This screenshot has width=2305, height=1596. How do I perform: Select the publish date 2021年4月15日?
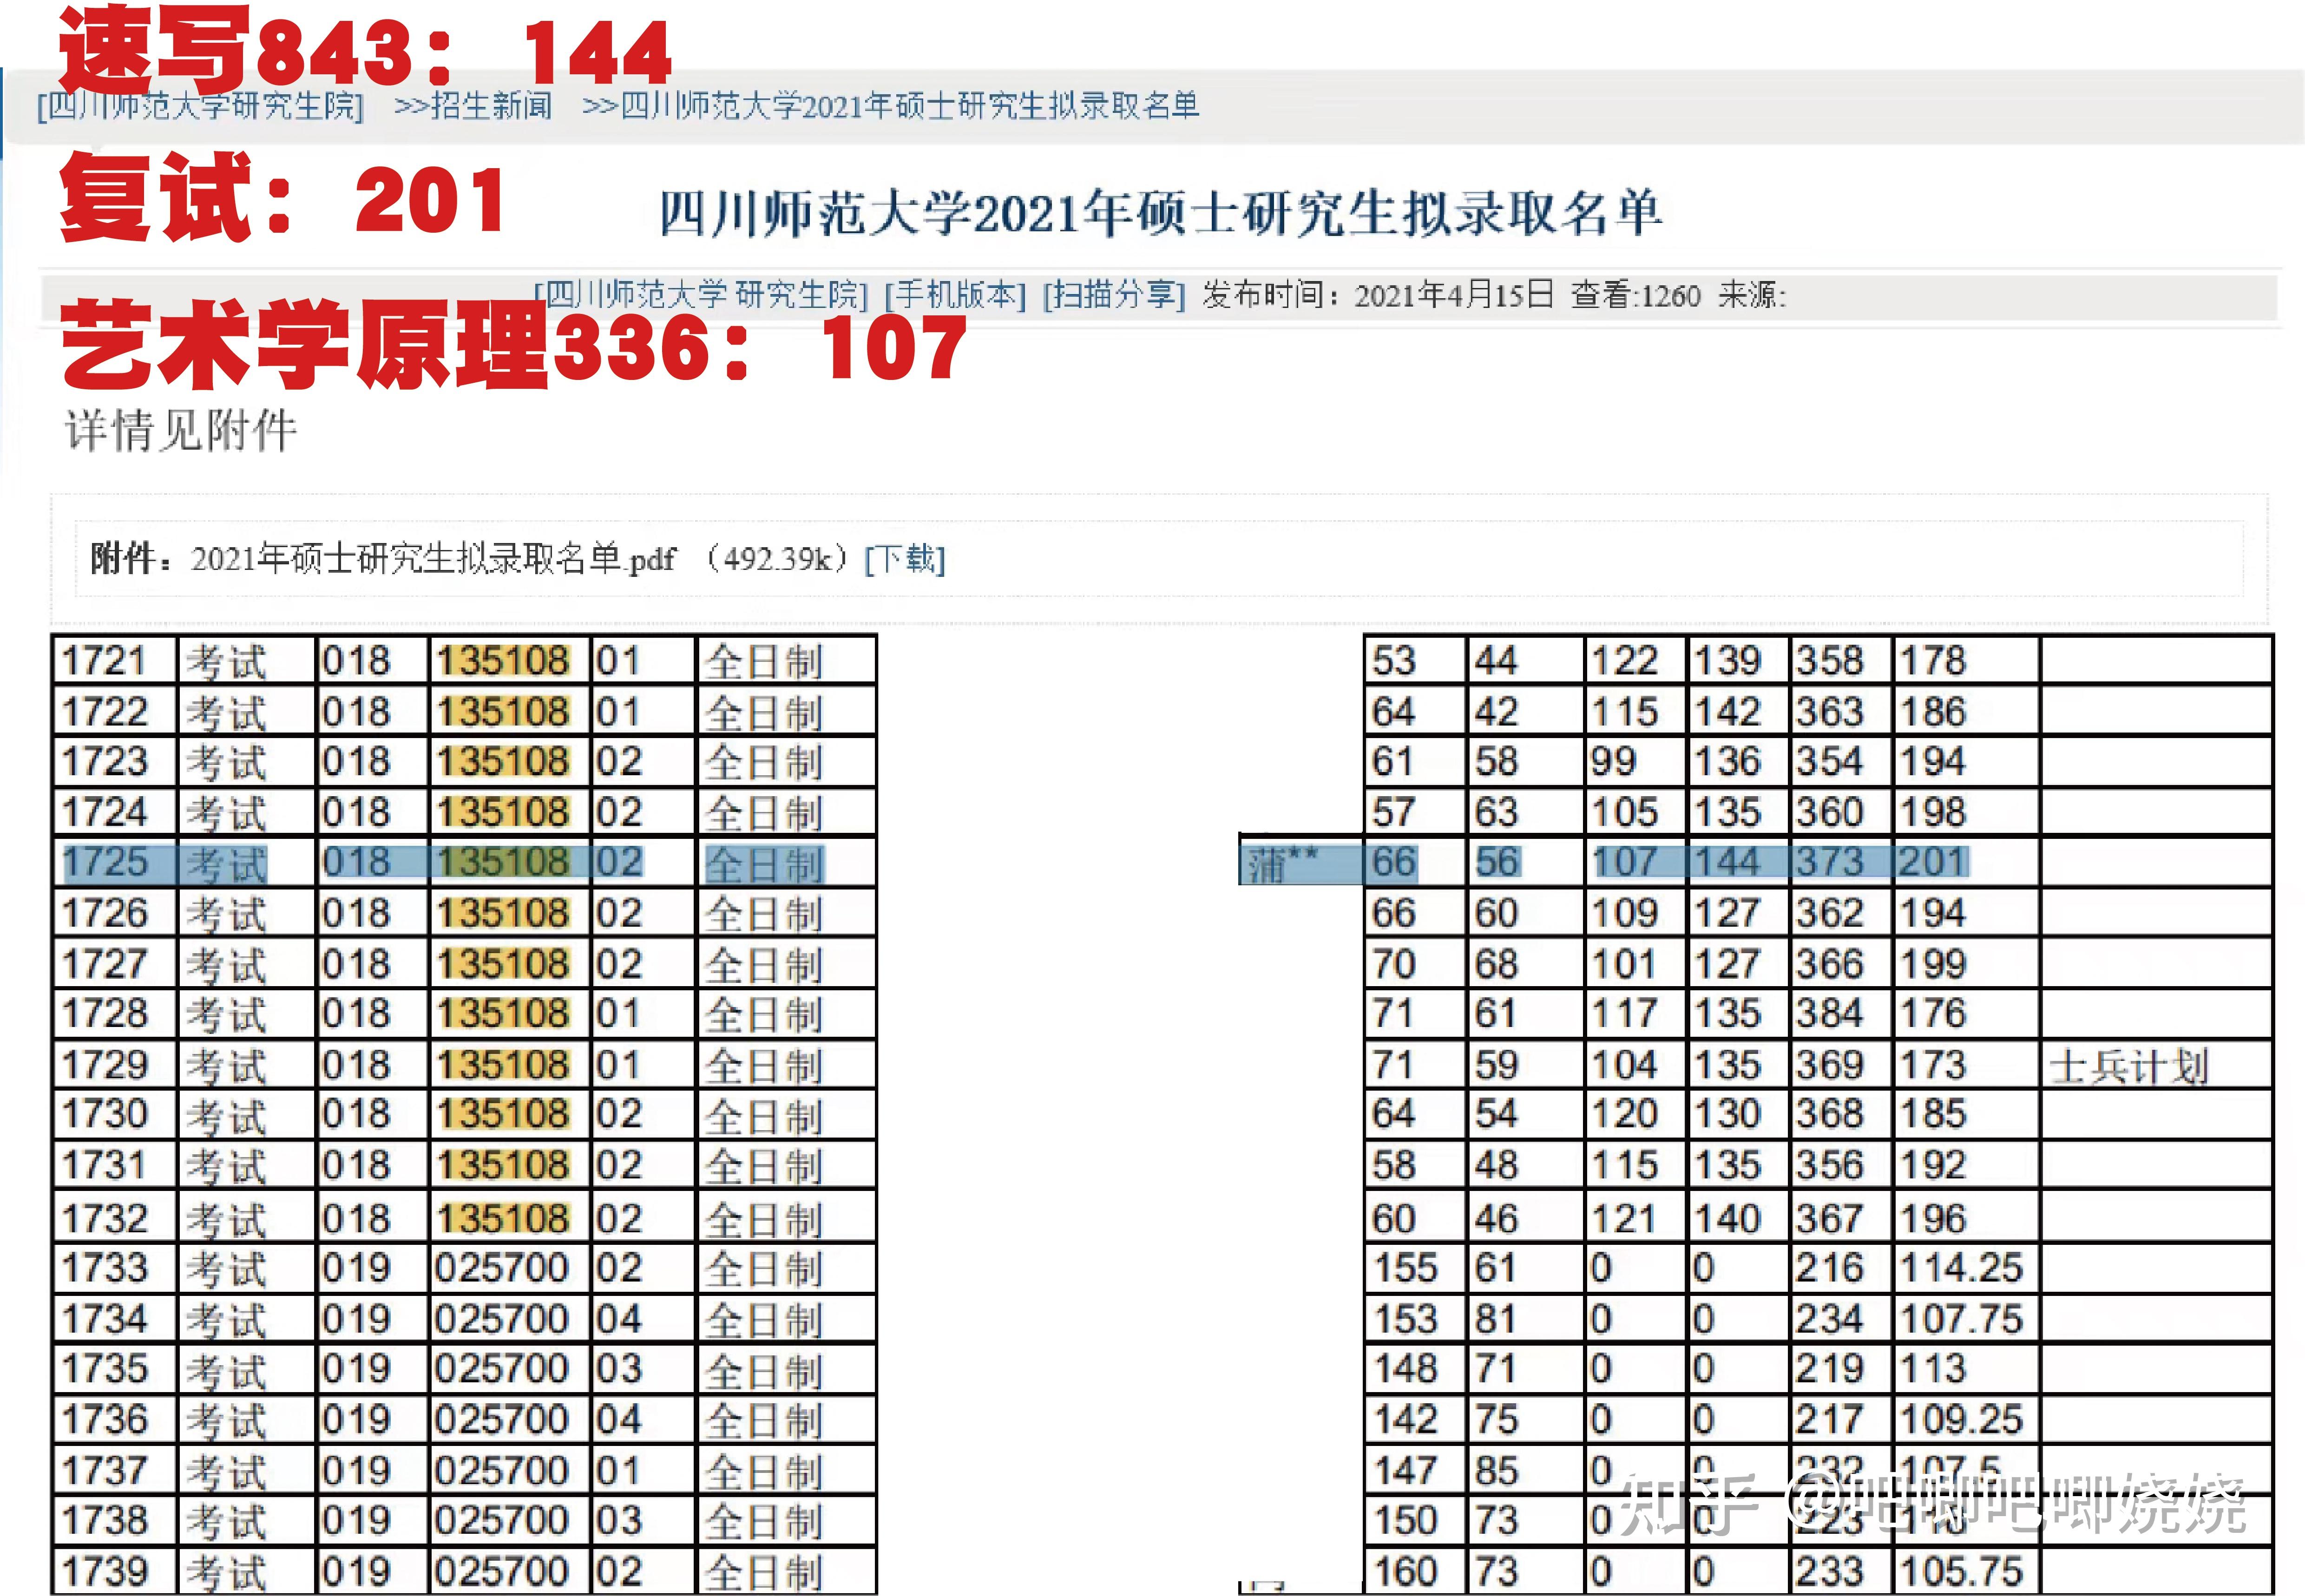1453,295
